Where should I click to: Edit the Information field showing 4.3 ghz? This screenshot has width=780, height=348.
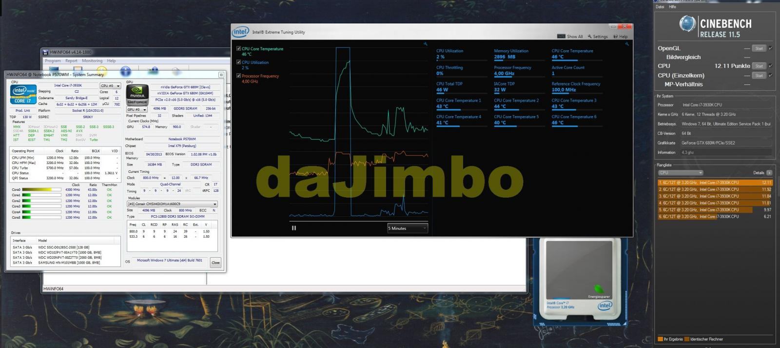(x=726, y=152)
